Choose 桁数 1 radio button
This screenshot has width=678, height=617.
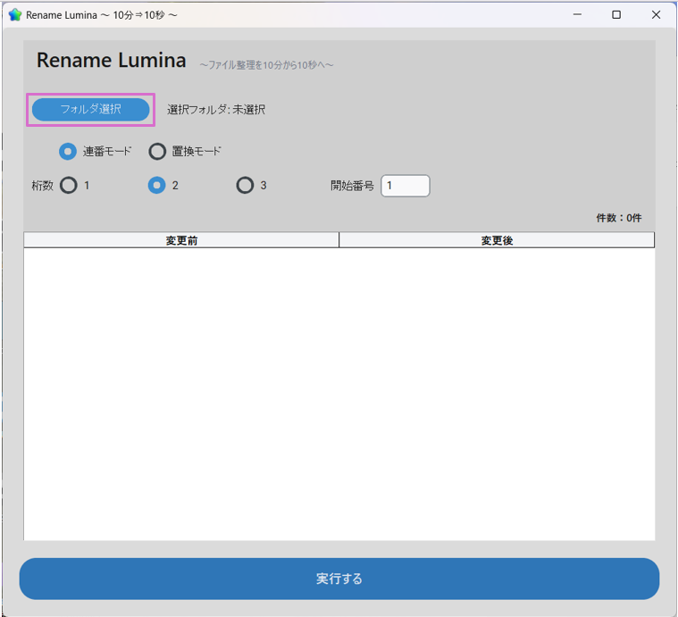click(68, 186)
